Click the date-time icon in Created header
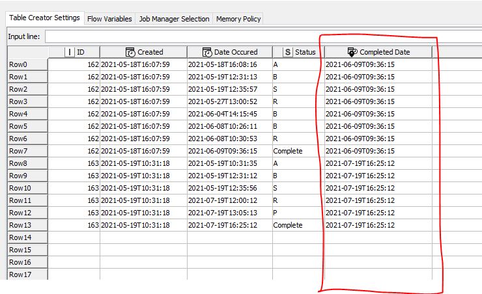 [x=130, y=52]
